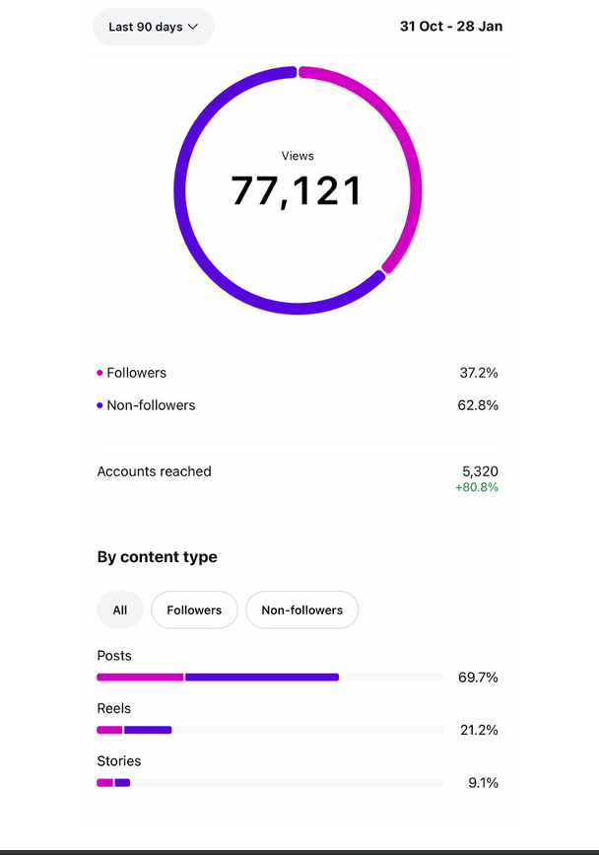Click the pink segment of the Stories bar
The width and height of the screenshot is (599, 855).
104,783
